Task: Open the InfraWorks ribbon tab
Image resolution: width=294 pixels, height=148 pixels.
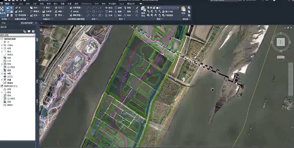Action: click(x=86, y=4)
